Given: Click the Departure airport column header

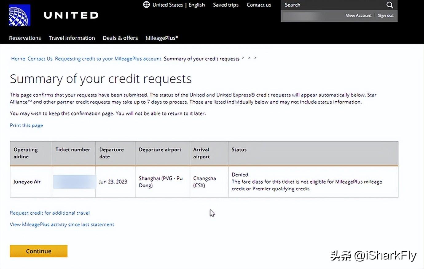Looking at the screenshot, I should click(x=163, y=153).
